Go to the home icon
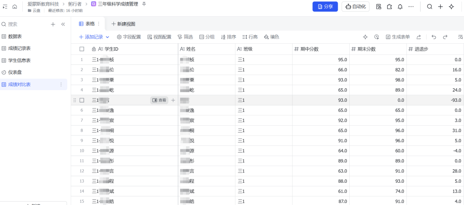Image resolution: width=464 pixels, height=205 pixels. 15,6
